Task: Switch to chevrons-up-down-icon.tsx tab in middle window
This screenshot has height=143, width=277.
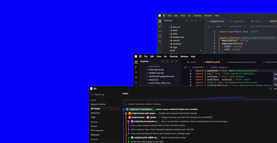Action: 241,62
